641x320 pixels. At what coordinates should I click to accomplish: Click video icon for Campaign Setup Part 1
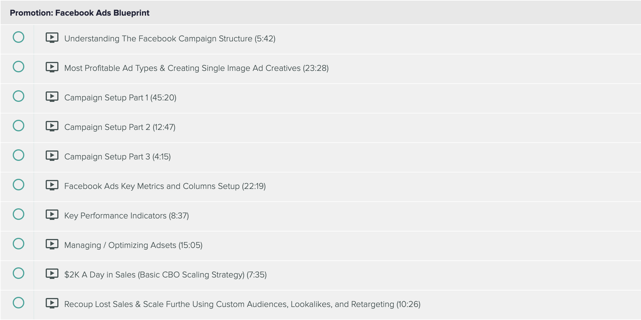coord(52,97)
